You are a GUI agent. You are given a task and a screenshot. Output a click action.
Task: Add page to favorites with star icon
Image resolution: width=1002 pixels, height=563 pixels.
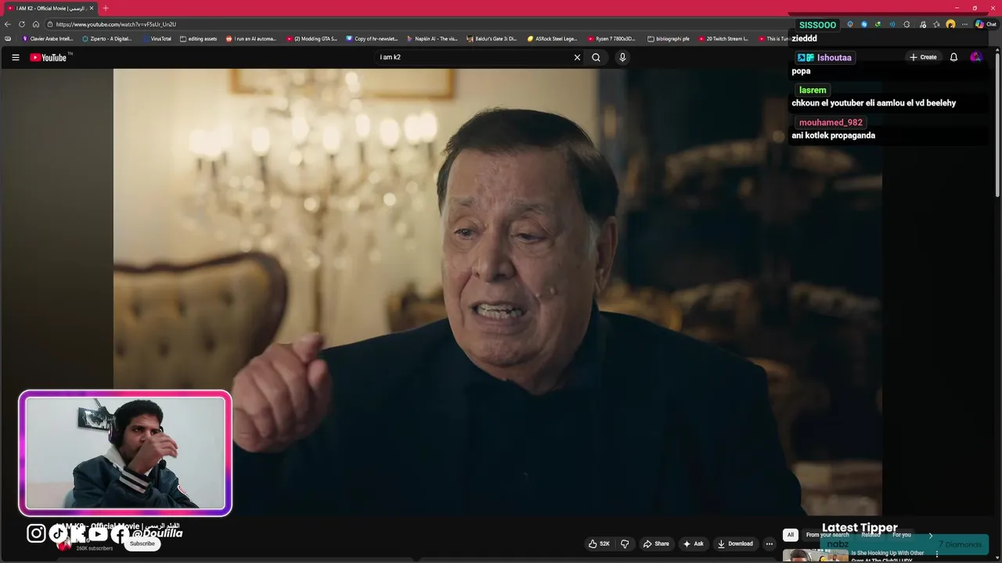[936, 24]
